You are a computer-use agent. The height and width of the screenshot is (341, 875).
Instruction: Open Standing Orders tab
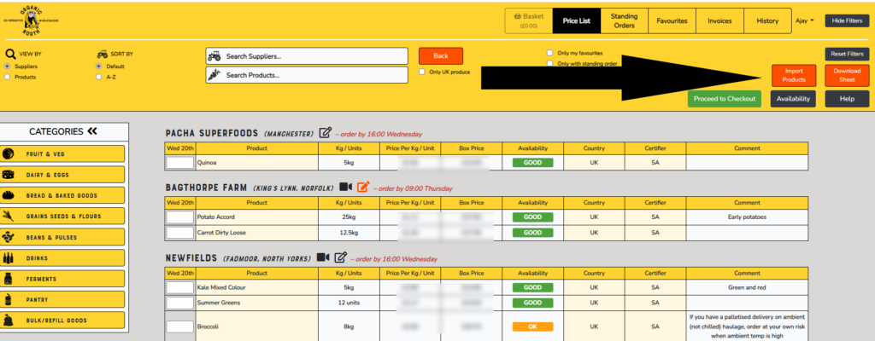click(x=624, y=20)
